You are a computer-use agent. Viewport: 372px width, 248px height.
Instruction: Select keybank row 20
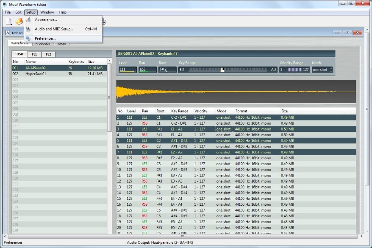236,228
